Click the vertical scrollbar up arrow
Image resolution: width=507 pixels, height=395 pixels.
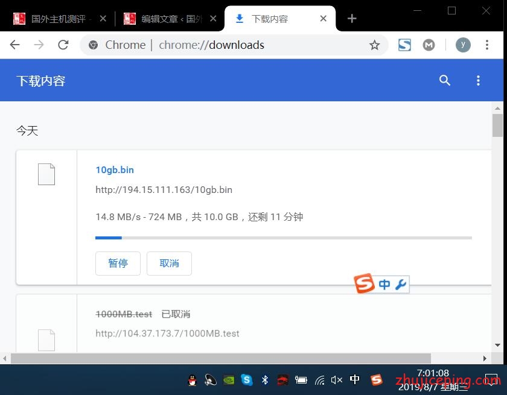tap(497, 108)
